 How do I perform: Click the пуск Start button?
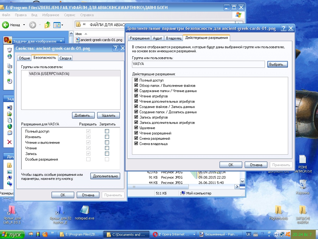[12, 234]
